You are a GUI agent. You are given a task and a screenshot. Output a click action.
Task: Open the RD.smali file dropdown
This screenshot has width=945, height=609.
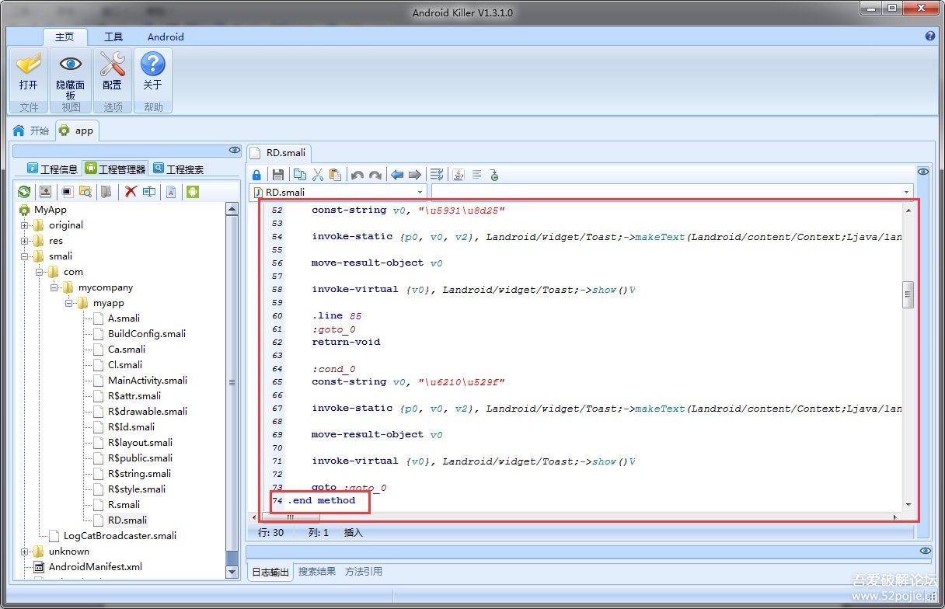coord(420,192)
